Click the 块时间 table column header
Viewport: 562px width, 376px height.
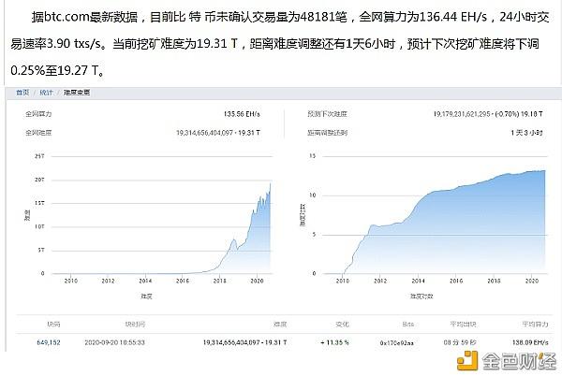click(135, 325)
